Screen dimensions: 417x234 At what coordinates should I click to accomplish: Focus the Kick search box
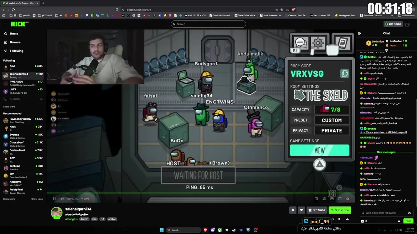tap(208, 24)
